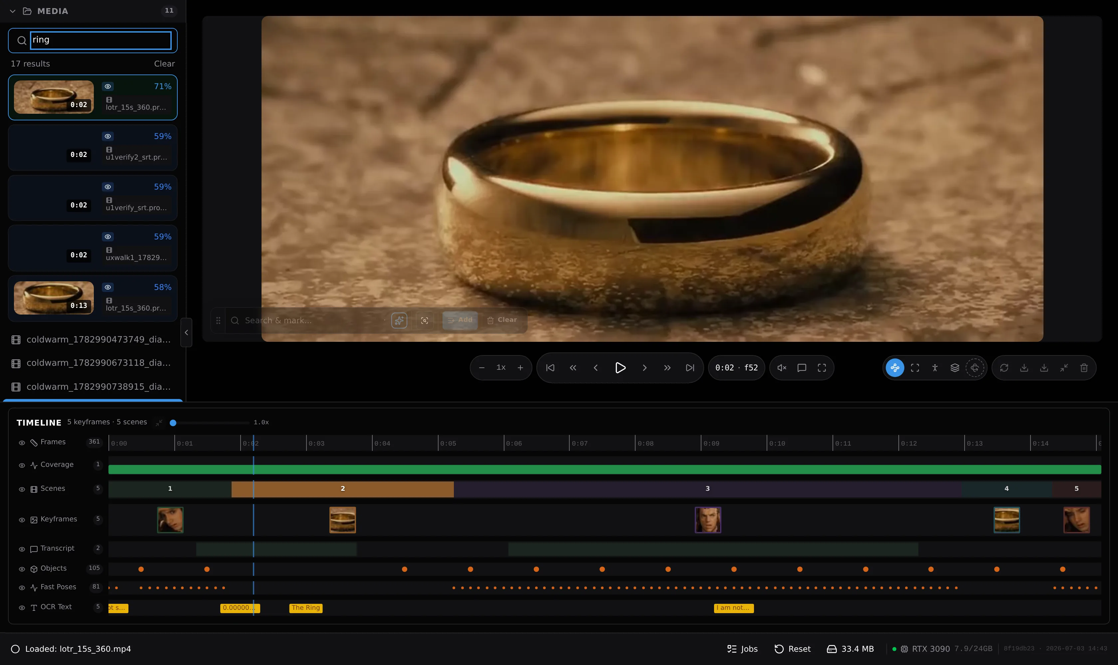Screen dimensions: 1118x665
Task: Click the region scan search icon
Action: [424, 321]
